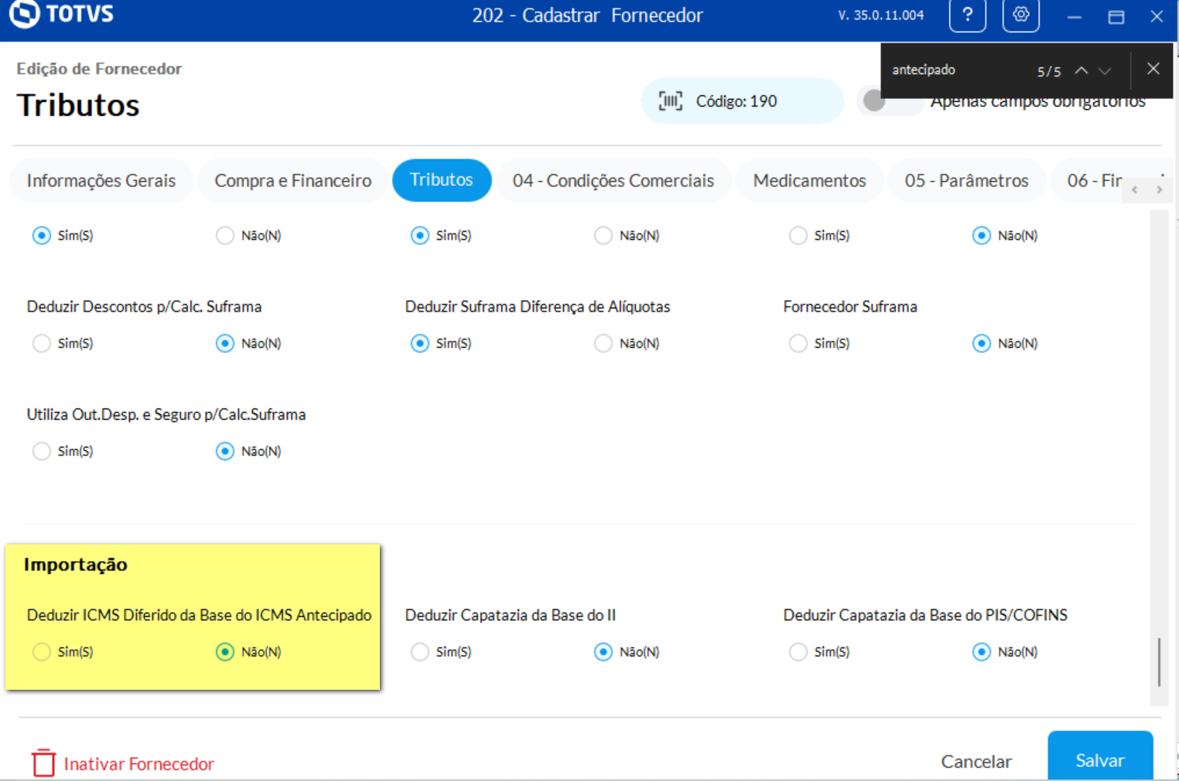The image size is (1179, 781).
Task: Click the trash icon for Inativar Fornecedor
Action: pyautogui.click(x=43, y=762)
